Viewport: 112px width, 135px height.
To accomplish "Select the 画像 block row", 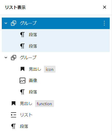I will click(x=56, y=80).
